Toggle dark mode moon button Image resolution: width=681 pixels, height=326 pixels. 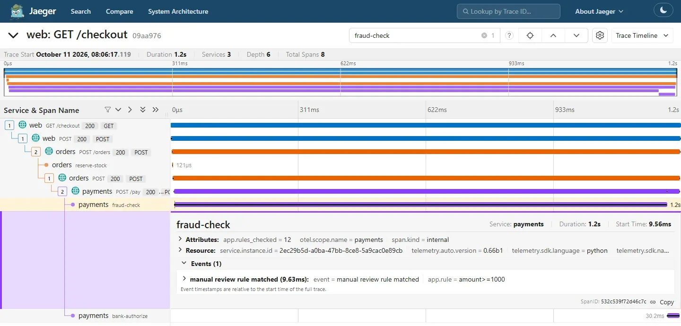(x=663, y=11)
